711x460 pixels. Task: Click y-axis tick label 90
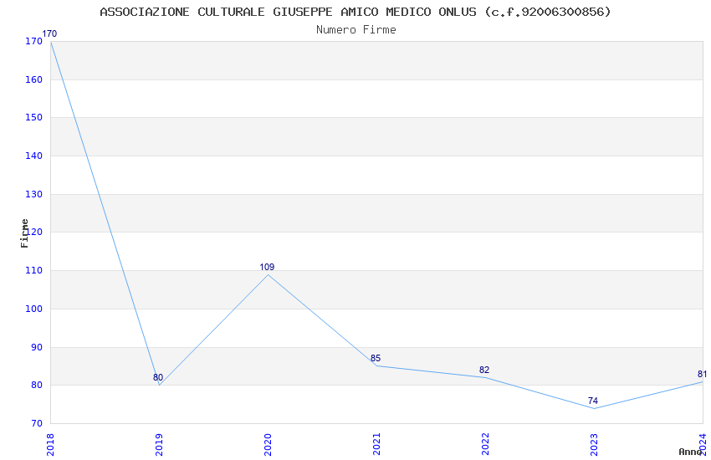pyautogui.click(x=37, y=348)
